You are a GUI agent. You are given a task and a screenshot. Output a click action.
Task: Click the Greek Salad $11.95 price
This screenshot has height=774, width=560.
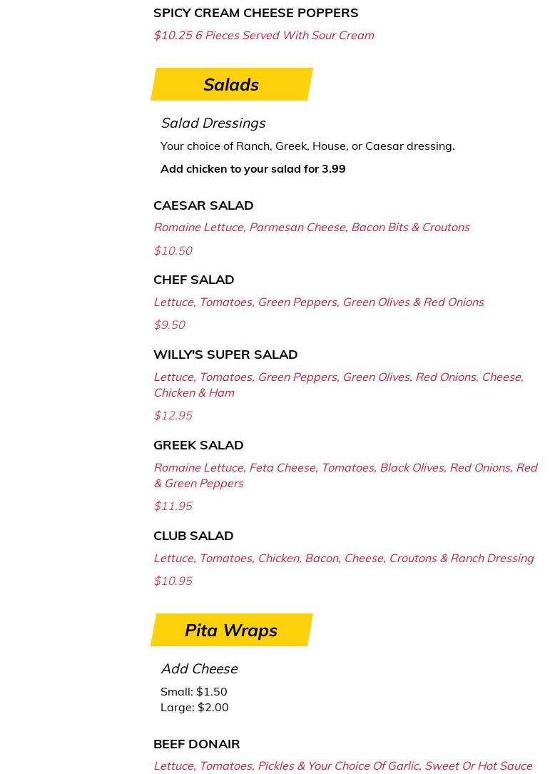(x=173, y=506)
